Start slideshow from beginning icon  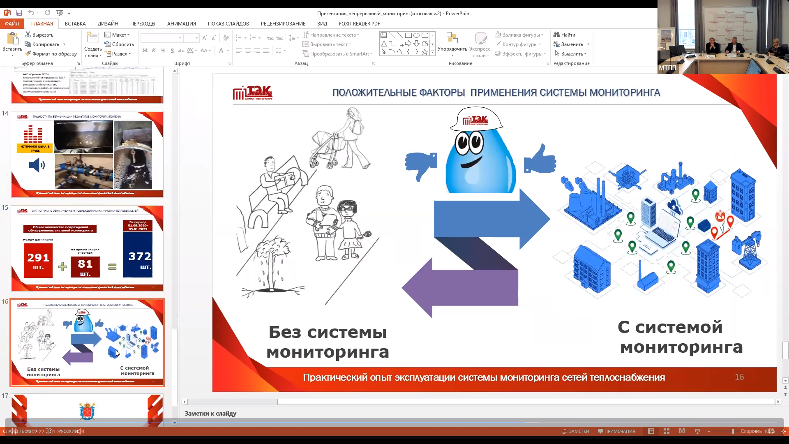click(x=60, y=13)
